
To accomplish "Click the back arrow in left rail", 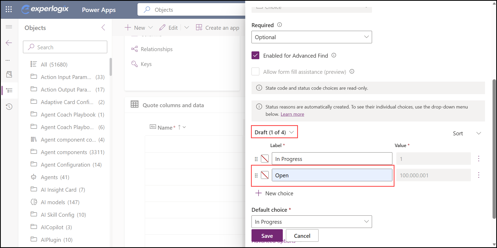I will point(9,43).
